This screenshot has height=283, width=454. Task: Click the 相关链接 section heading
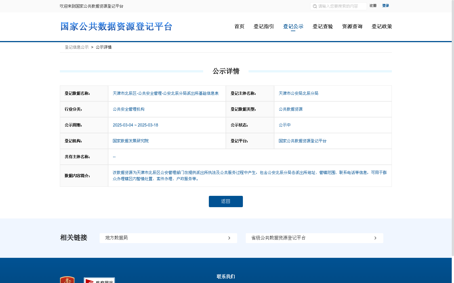pyautogui.click(x=74, y=238)
